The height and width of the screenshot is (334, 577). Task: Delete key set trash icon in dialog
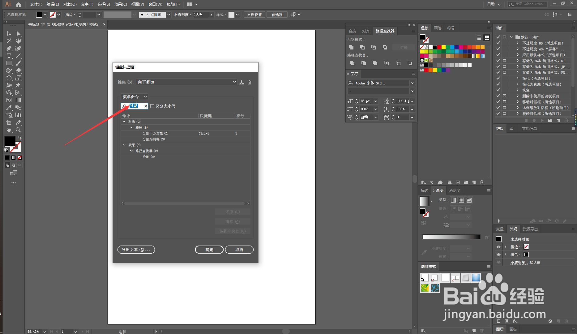point(249,82)
